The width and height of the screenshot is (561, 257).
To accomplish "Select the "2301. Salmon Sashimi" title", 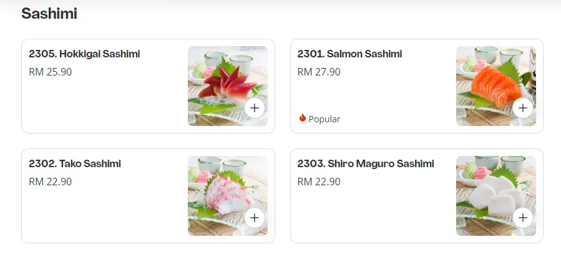I will click(x=349, y=54).
